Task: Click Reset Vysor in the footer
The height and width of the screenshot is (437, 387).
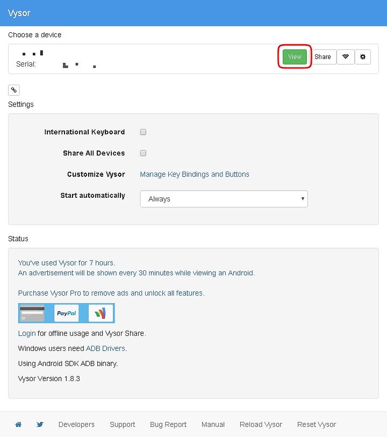Action: tap(317, 425)
